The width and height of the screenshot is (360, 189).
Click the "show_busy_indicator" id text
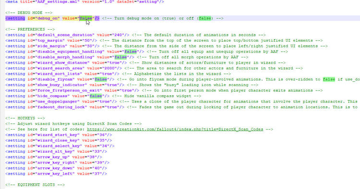coord(61,85)
